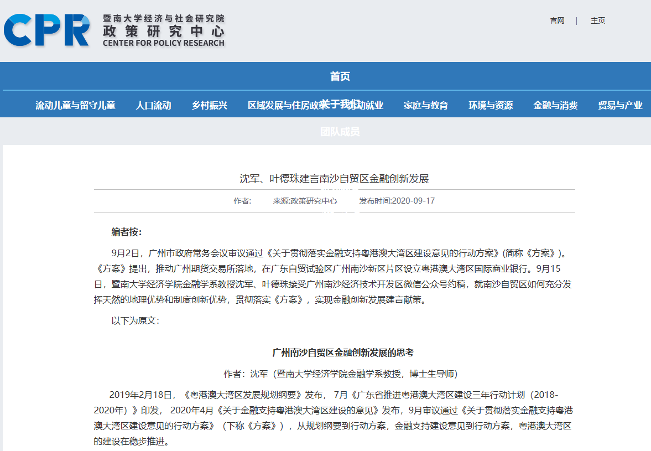Click 金融与消费 in the nav bar
651x451 pixels.
555,106
